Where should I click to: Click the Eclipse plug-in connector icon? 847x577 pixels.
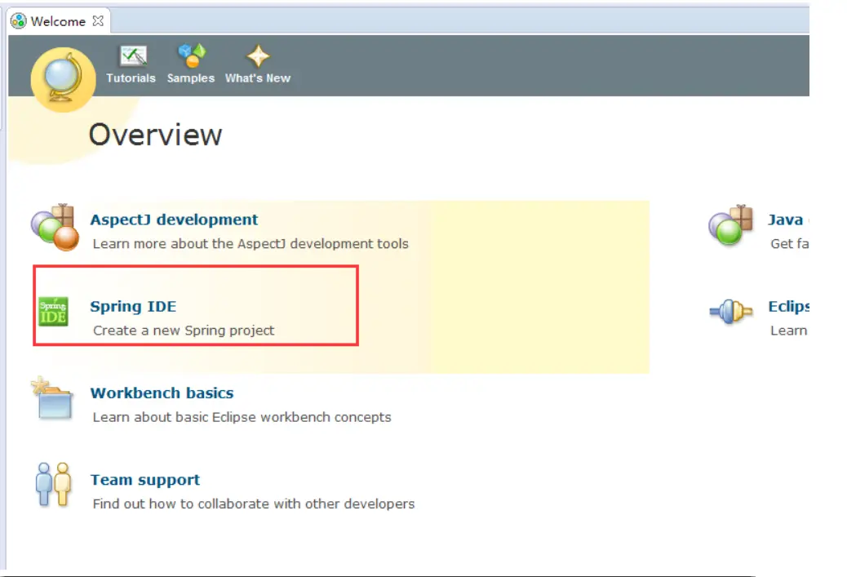731,312
